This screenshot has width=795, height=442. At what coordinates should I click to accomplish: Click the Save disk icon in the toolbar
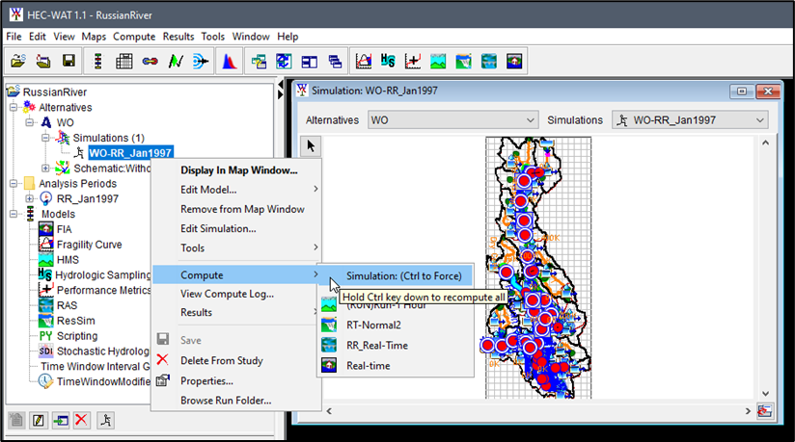click(x=69, y=61)
